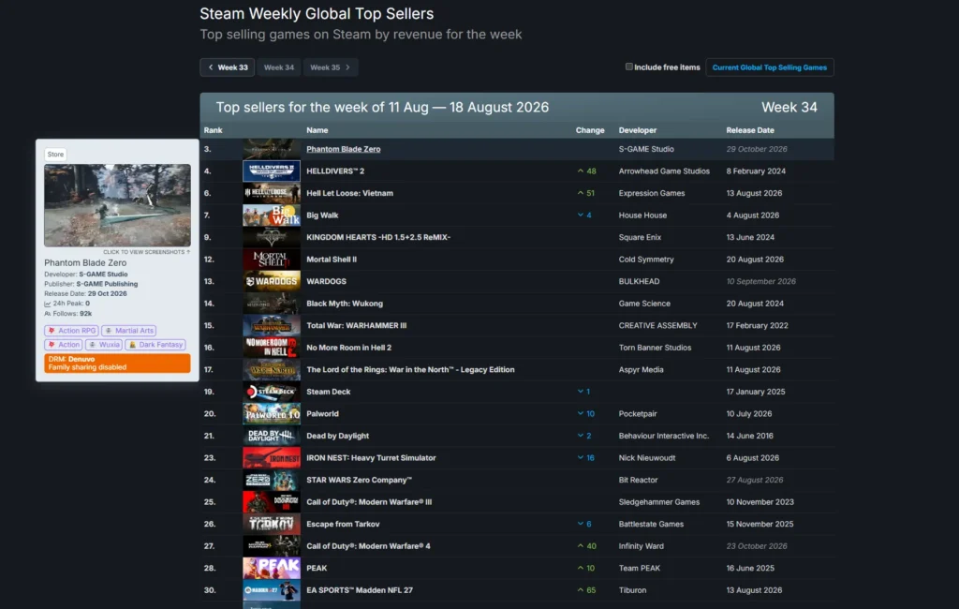Click the No More Room in Hell 2 thumbnail
This screenshot has width=959, height=609.
272,347
